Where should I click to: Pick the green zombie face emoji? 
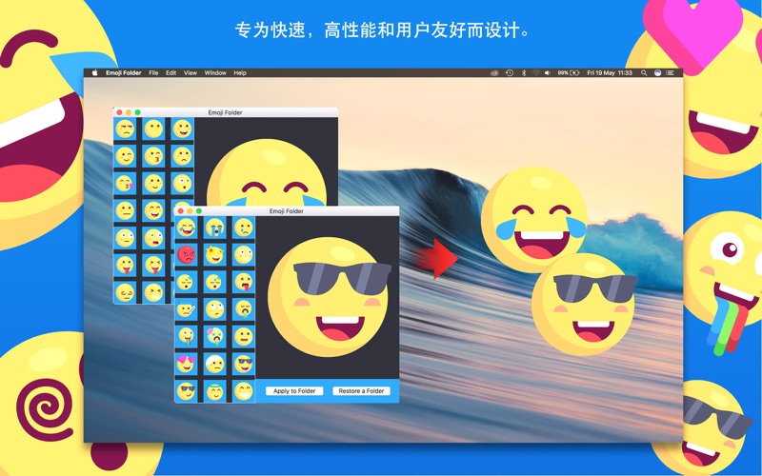(214, 336)
